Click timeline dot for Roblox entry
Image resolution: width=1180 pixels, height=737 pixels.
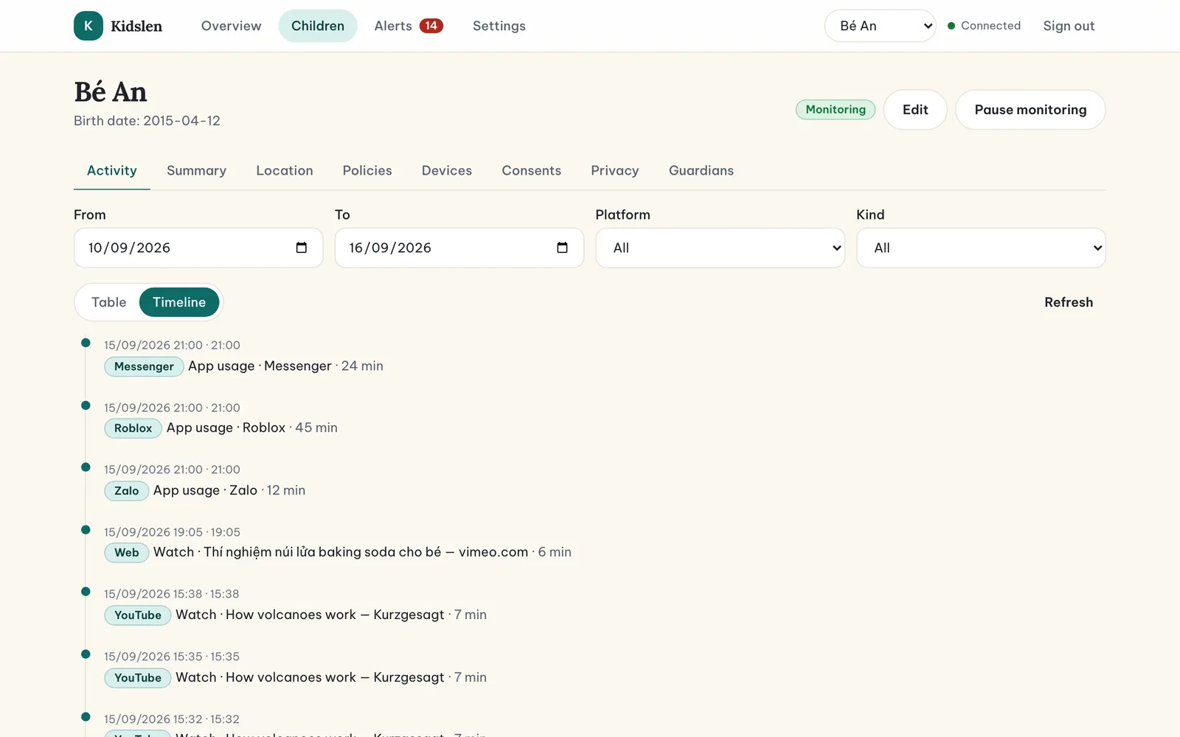86,405
